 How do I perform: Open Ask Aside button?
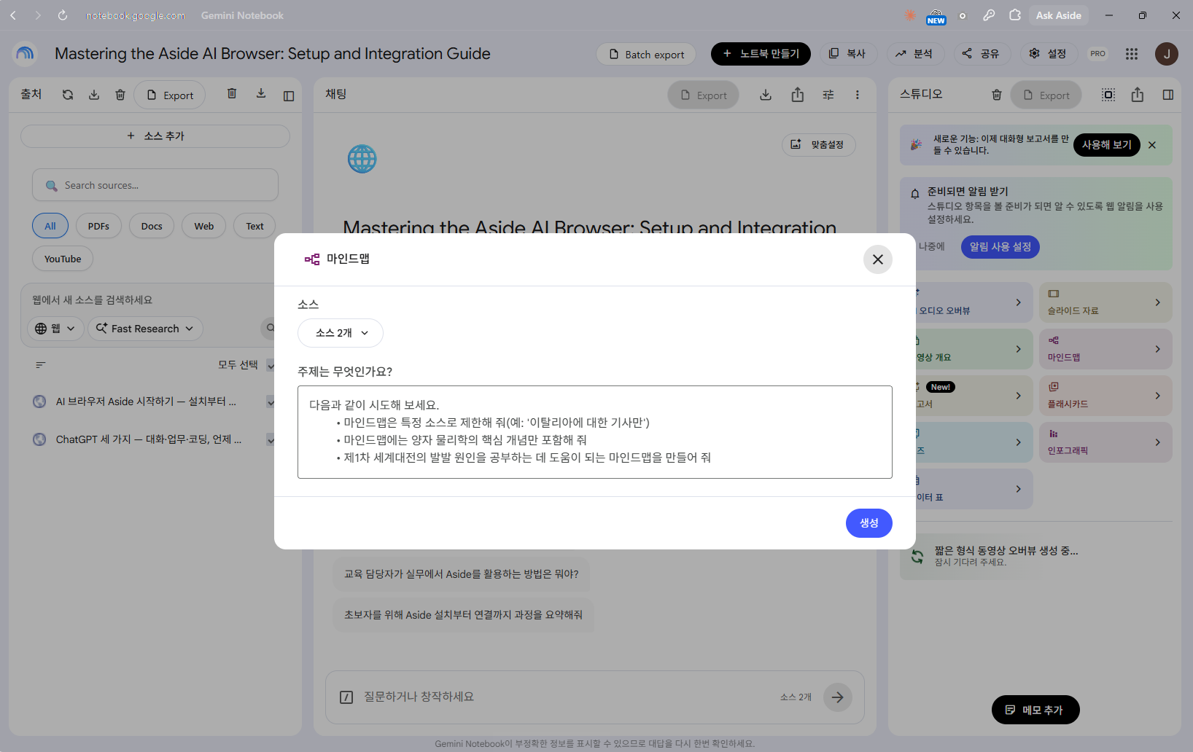tap(1058, 15)
